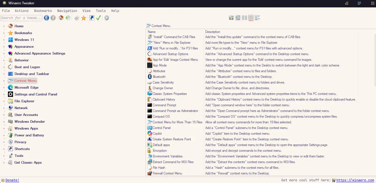This screenshot has height=183, width=376.
Task: Click the grey forward navigation arrow
Action: [53, 18]
